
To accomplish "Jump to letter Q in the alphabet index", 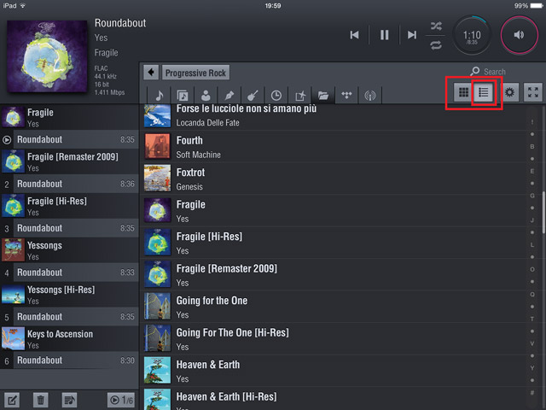I will tap(532, 294).
